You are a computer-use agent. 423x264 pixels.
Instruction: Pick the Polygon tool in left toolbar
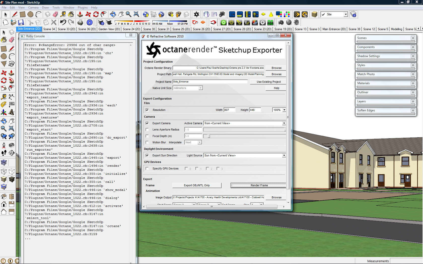click(x=4, y=64)
